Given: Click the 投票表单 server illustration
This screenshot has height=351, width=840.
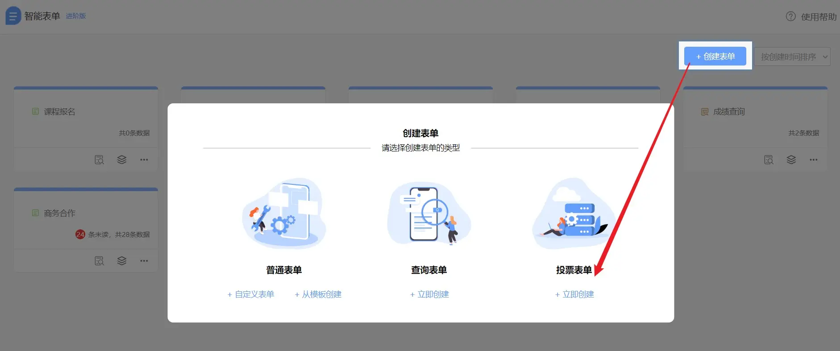Looking at the screenshot, I should [x=574, y=214].
